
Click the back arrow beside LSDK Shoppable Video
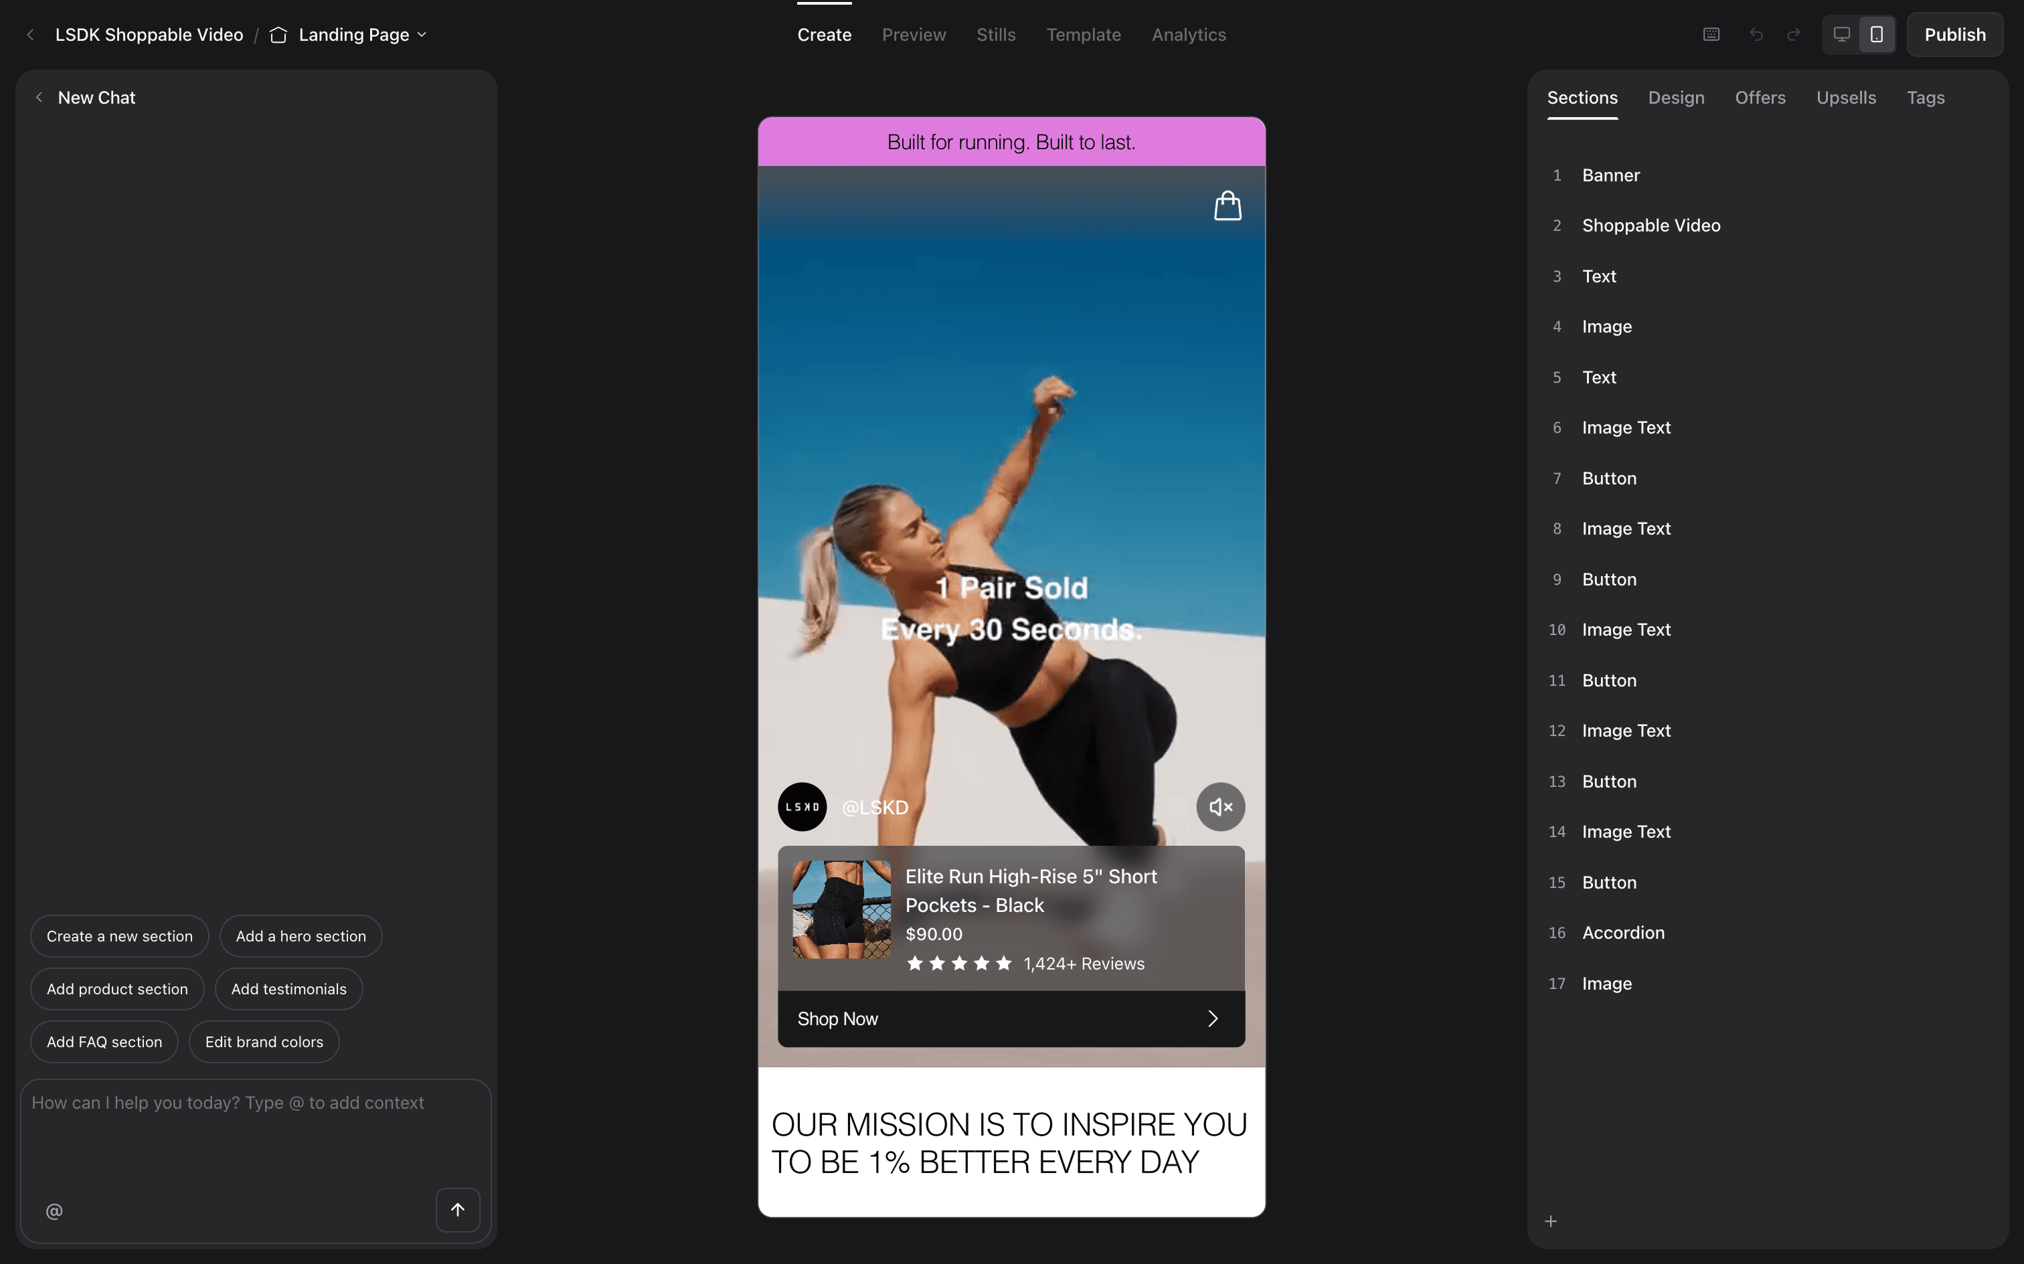click(30, 34)
